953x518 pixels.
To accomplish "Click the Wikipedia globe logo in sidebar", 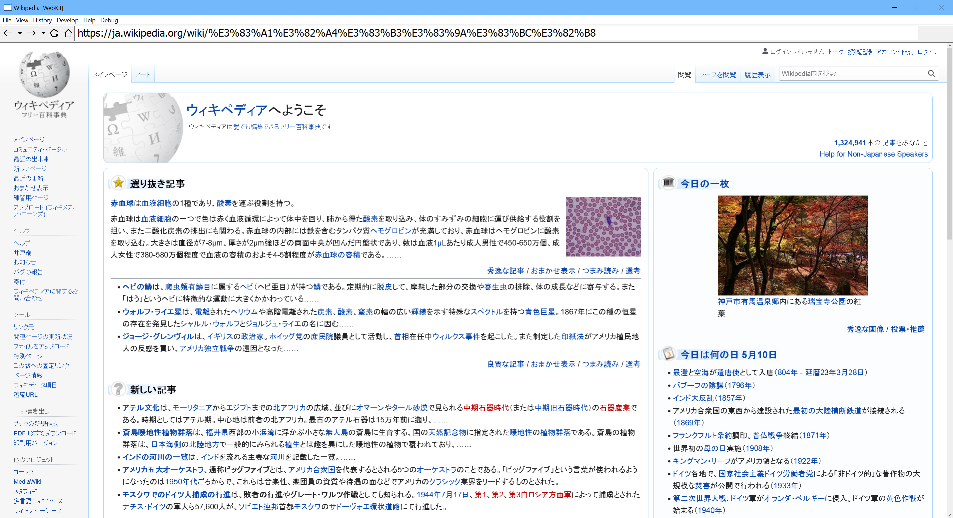I will pos(44,74).
